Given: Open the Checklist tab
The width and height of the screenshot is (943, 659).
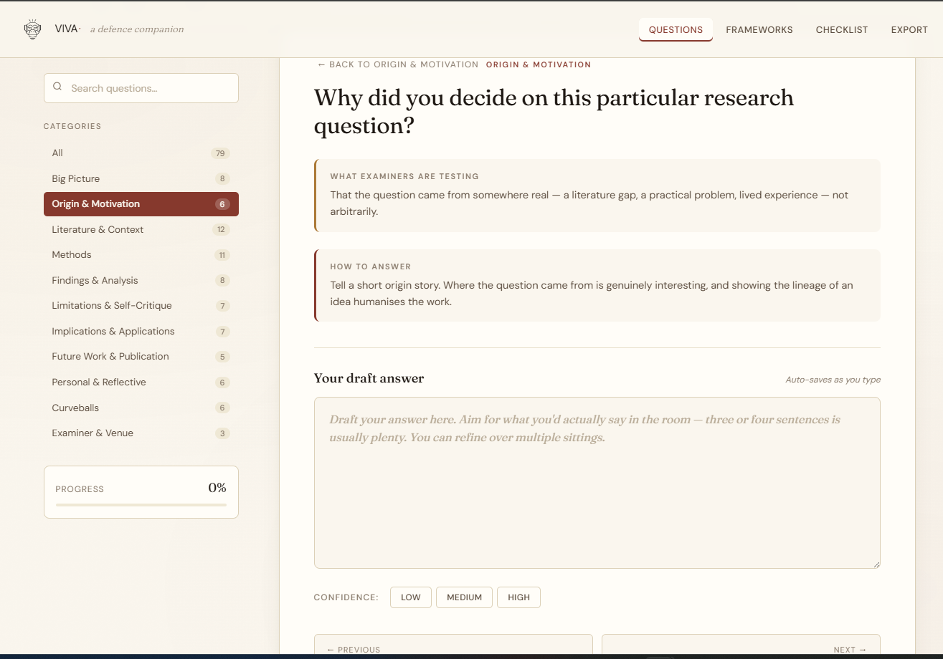Looking at the screenshot, I should pos(842,30).
